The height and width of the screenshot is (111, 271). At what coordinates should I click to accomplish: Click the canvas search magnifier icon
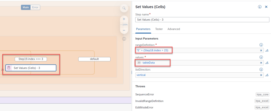click(x=124, y=8)
